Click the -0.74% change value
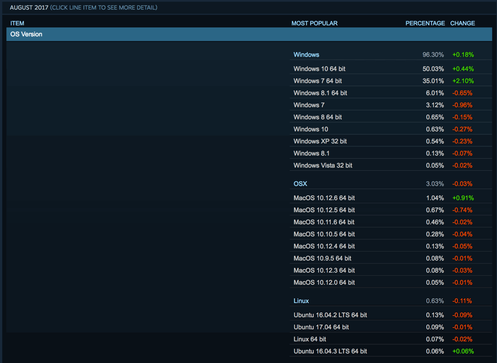 click(462, 210)
